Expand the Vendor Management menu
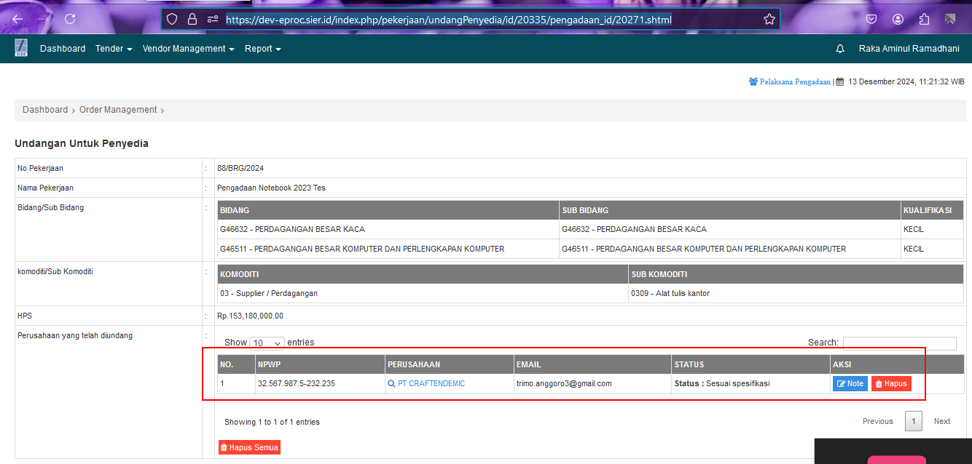The width and height of the screenshot is (972, 464). coord(188,49)
